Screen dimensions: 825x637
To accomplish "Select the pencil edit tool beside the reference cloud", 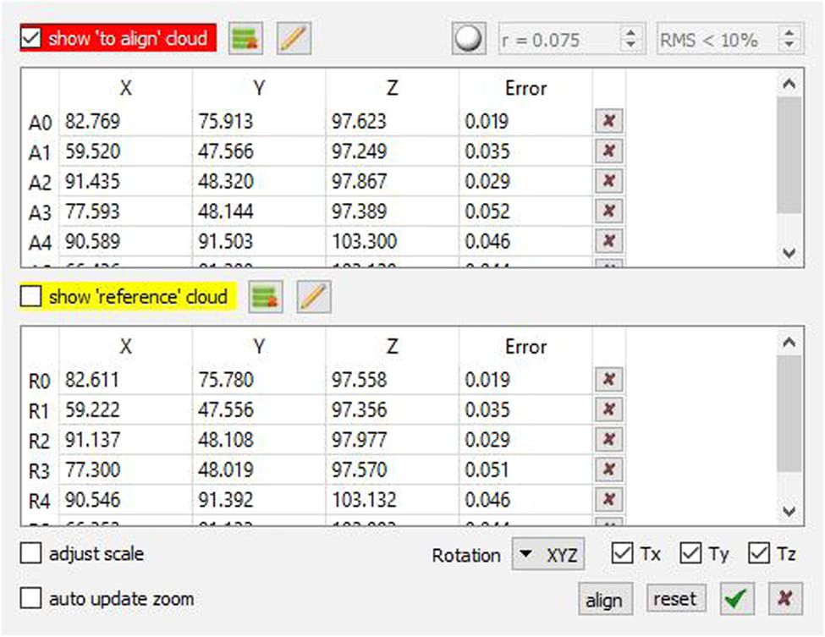I will pyautogui.click(x=315, y=297).
